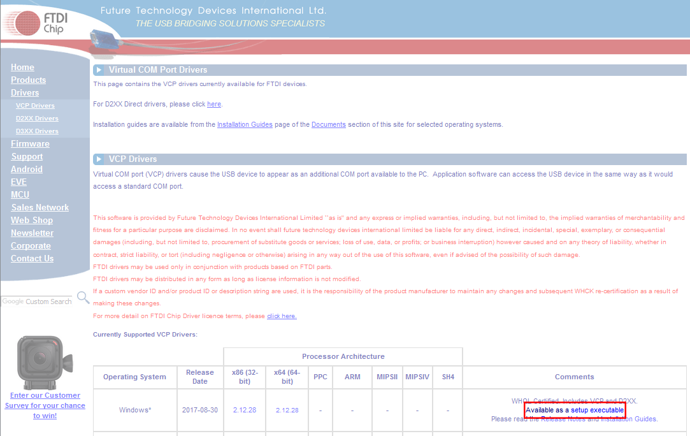Viewport: 690px width, 436px height.
Task: Select VCP Drivers submenu link
Action: click(x=35, y=106)
